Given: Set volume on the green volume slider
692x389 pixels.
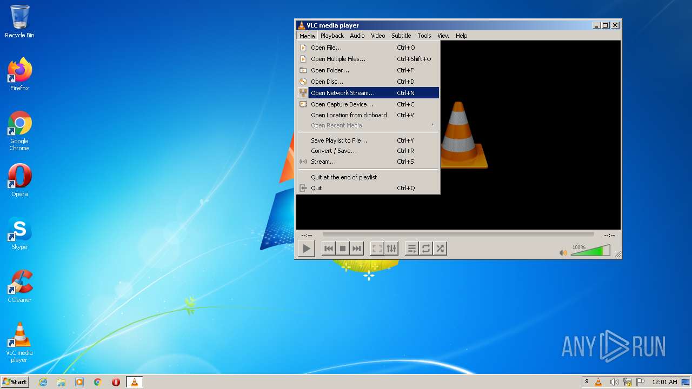Looking at the screenshot, I should coord(590,251).
